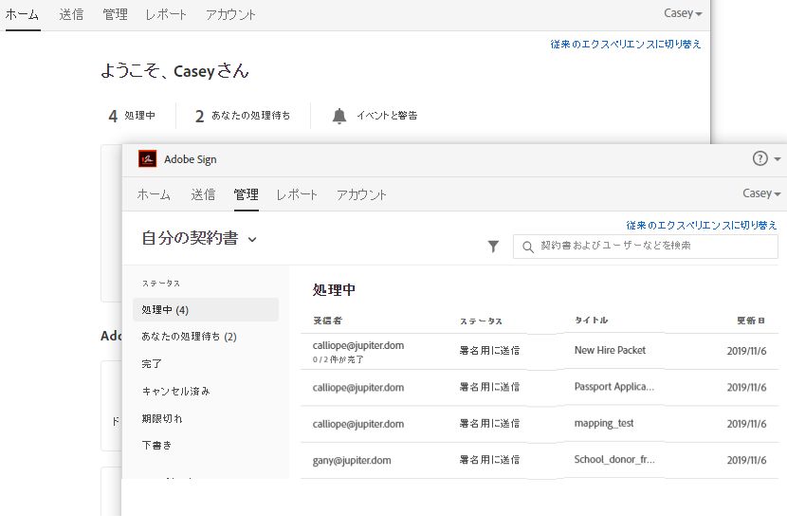
Task: Select 管理 tab in back window
Action: coord(115,14)
